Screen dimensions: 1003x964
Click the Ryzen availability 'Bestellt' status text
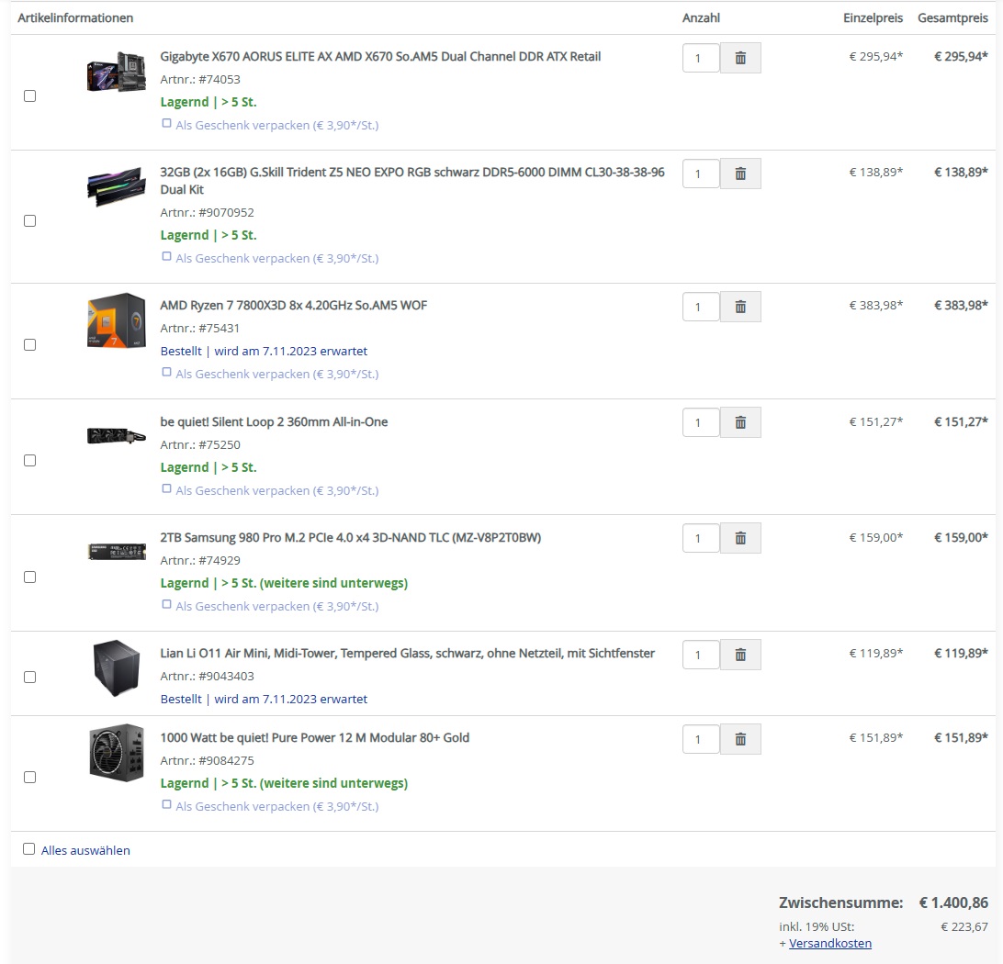[x=264, y=351]
